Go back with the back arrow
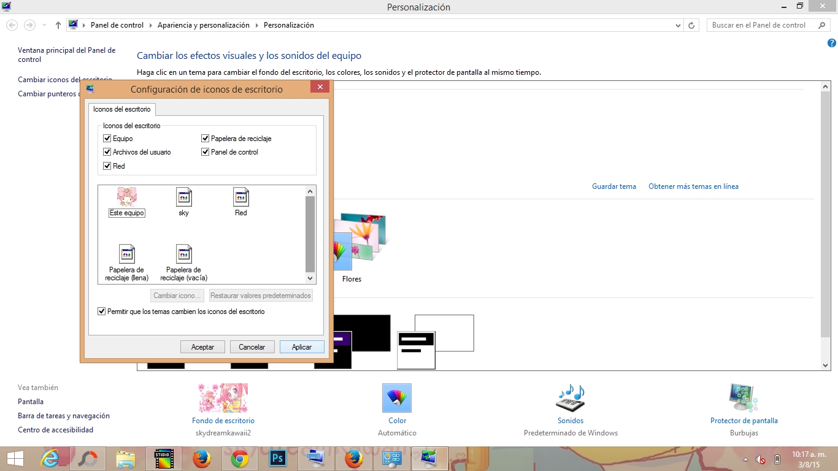This screenshot has width=838, height=471. 12,25
